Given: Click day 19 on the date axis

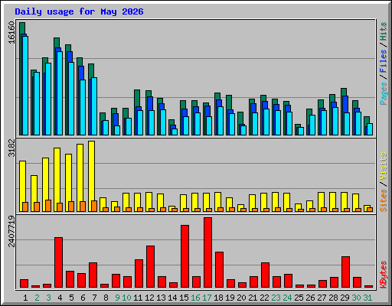Looking at the screenshot, I should pos(230,298).
